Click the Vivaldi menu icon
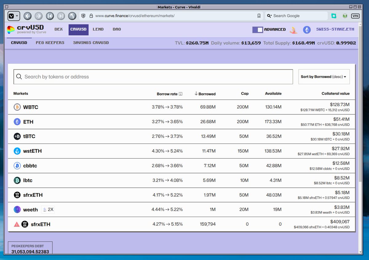Image resolution: width=369 pixels, height=260 pixels. tap(11, 16)
